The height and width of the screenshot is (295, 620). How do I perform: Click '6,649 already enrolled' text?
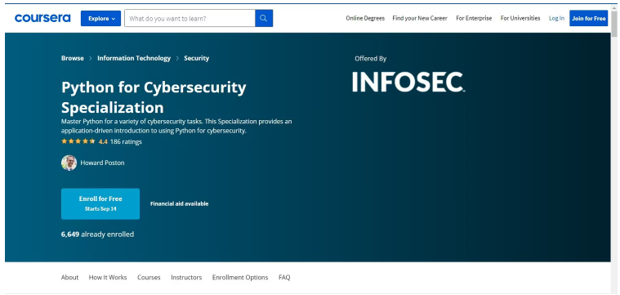click(x=97, y=234)
